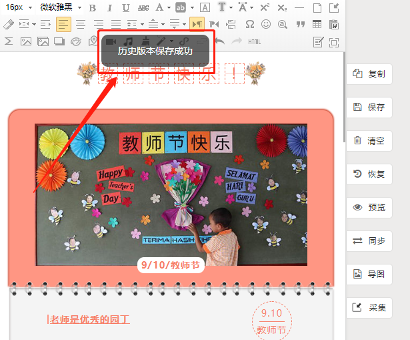Expand the spacing before dropdown arrow
This screenshot has height=340, width=410.
click(163, 24)
